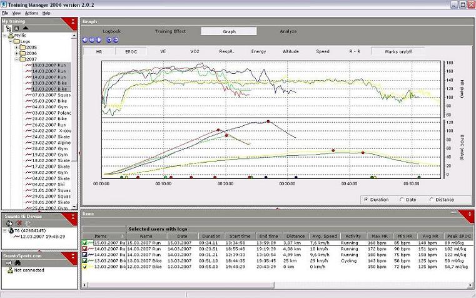Expand the 2005 folder in logs tree
476x298 pixels.
pyautogui.click(x=17, y=47)
